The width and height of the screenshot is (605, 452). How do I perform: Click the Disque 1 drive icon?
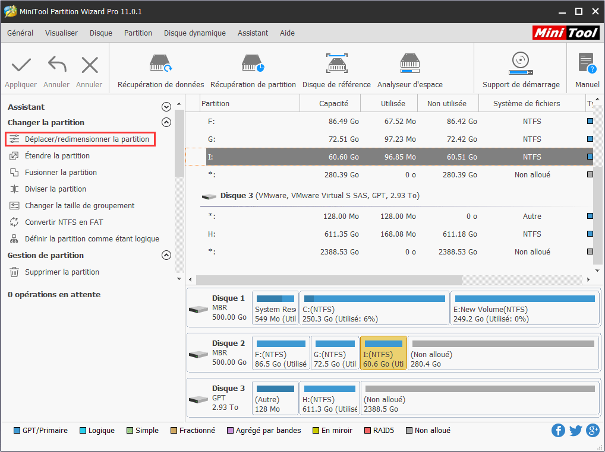pos(198,309)
